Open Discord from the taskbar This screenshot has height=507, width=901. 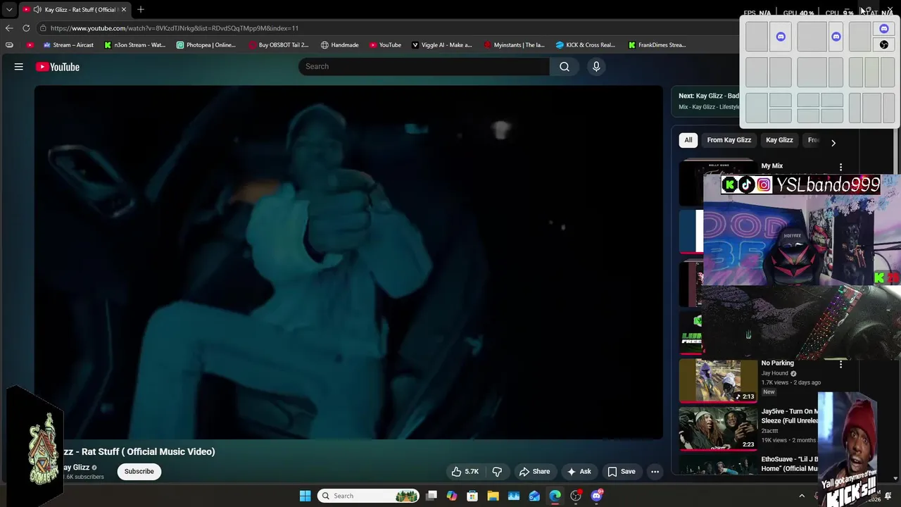tap(597, 496)
